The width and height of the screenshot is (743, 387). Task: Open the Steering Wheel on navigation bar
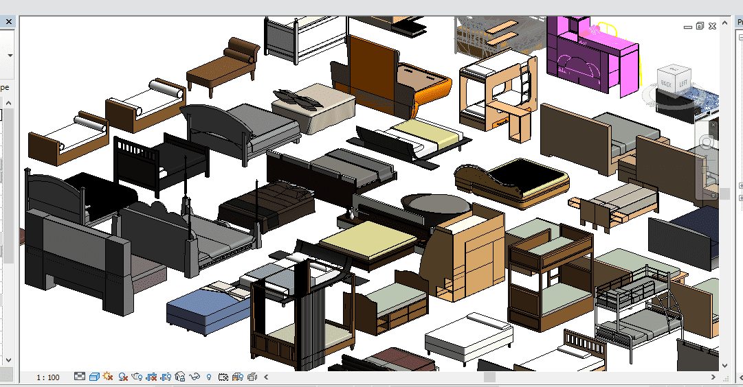click(706, 143)
